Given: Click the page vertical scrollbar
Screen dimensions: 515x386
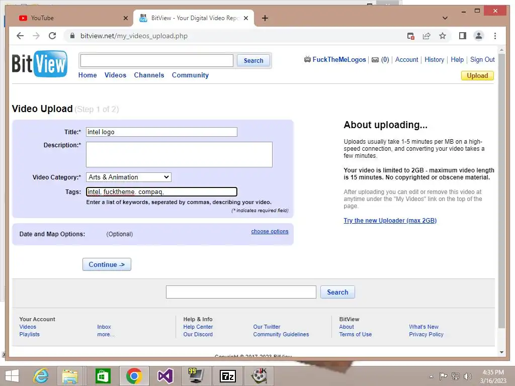Looking at the screenshot, I should click(x=501, y=190).
